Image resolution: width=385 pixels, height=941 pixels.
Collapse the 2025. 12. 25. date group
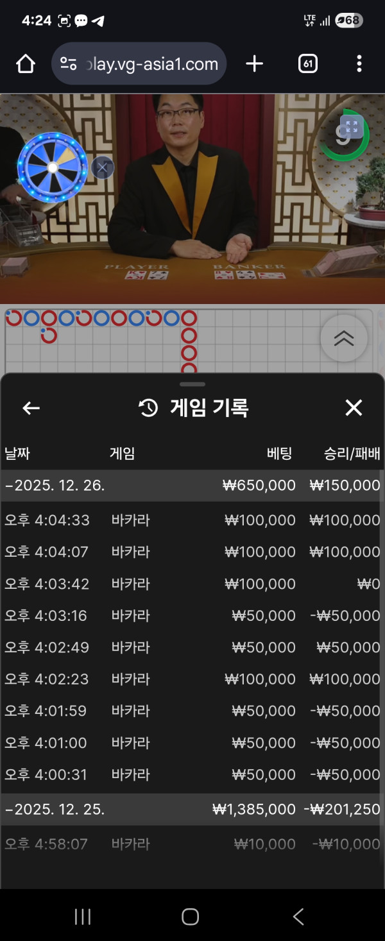(x=55, y=810)
